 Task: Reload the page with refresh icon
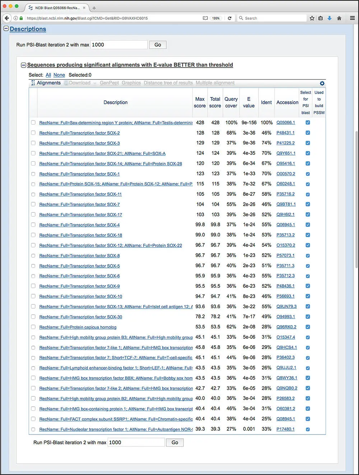(x=229, y=18)
